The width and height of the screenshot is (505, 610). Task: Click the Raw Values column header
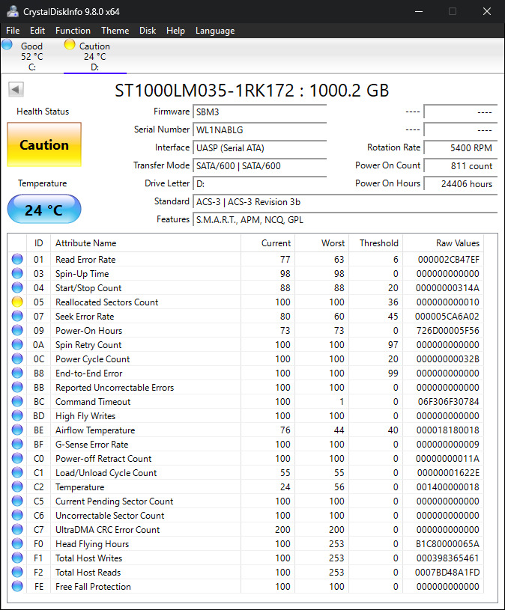[x=457, y=243]
